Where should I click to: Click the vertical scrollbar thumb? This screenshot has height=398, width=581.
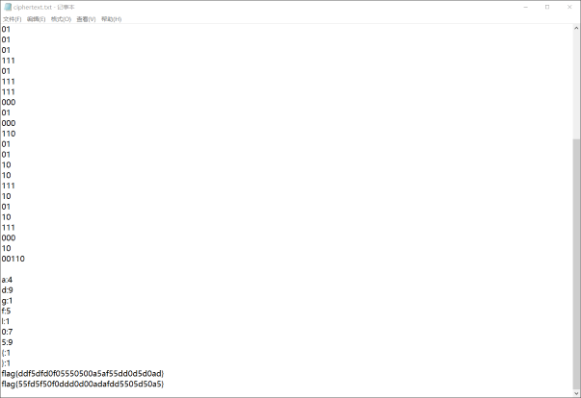tap(576, 263)
